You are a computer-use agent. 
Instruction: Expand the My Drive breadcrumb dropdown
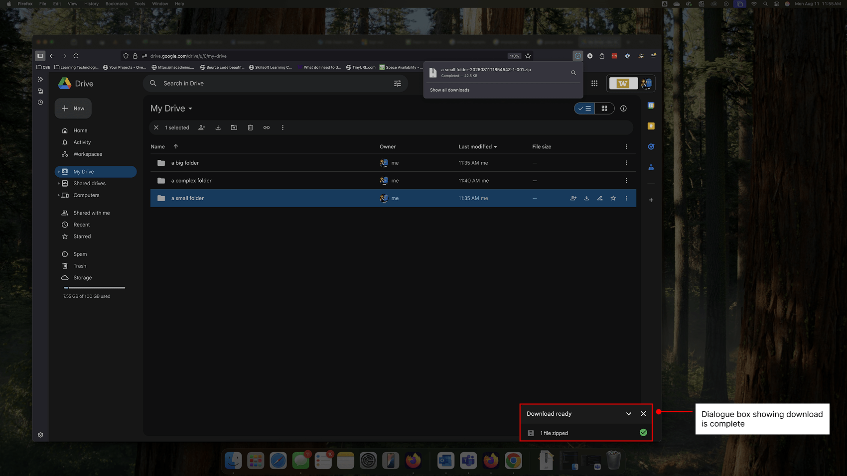tap(190, 108)
